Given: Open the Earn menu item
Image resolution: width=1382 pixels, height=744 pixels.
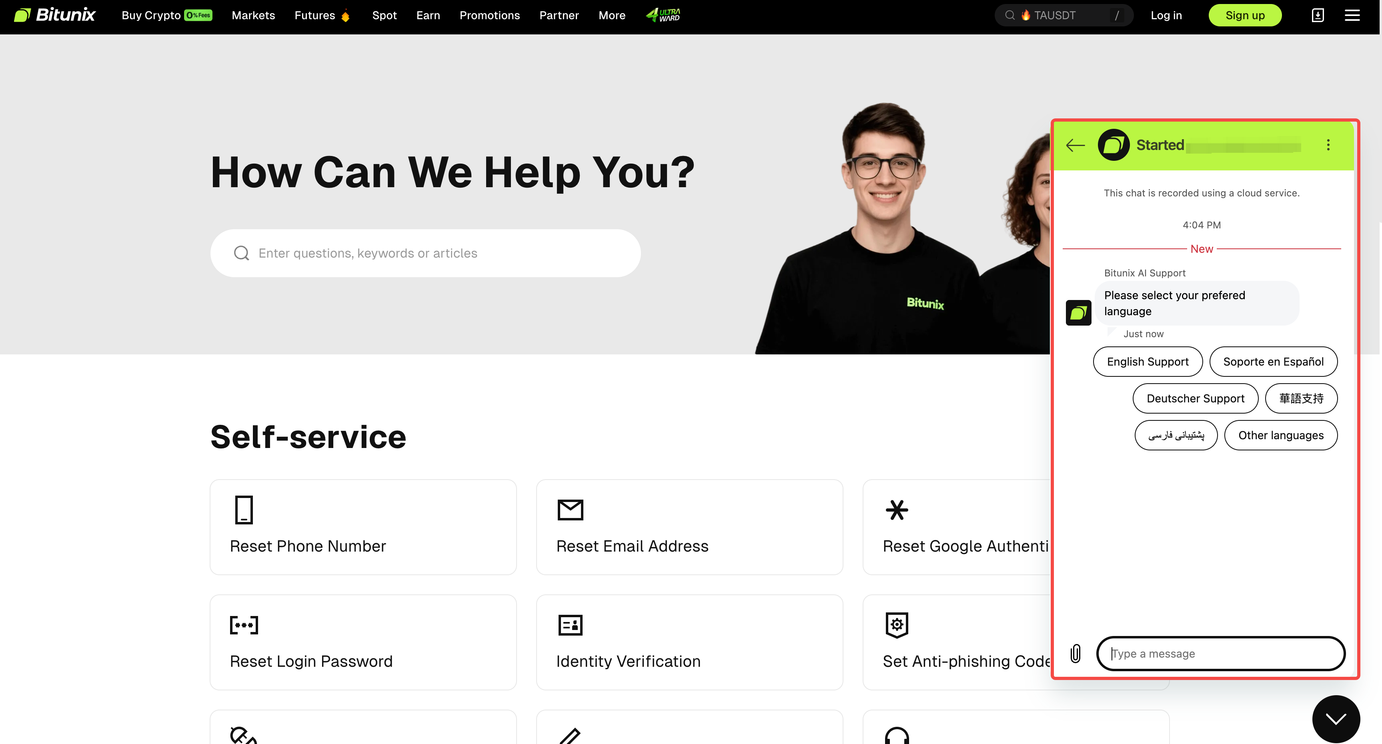Looking at the screenshot, I should point(428,15).
